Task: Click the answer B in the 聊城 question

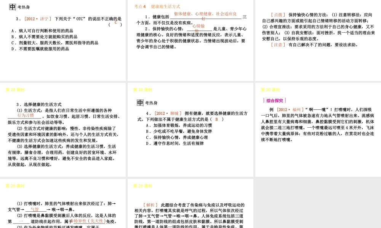Action: [216, 119]
